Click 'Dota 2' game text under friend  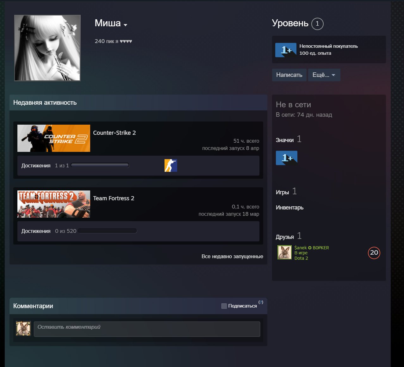(301, 258)
